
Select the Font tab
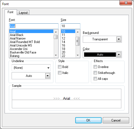[x=11, y=12]
